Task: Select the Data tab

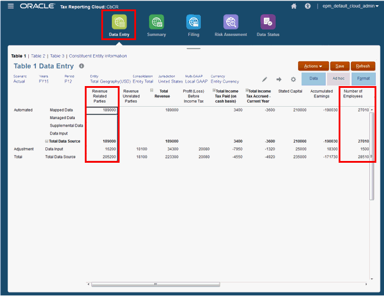Action: point(313,78)
